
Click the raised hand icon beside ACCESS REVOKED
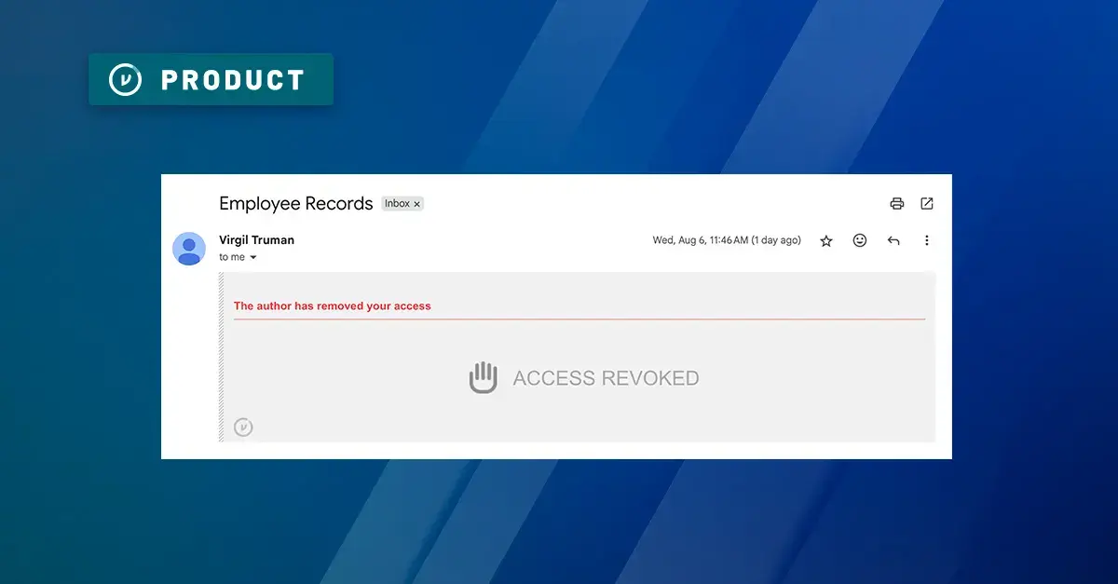tap(483, 377)
